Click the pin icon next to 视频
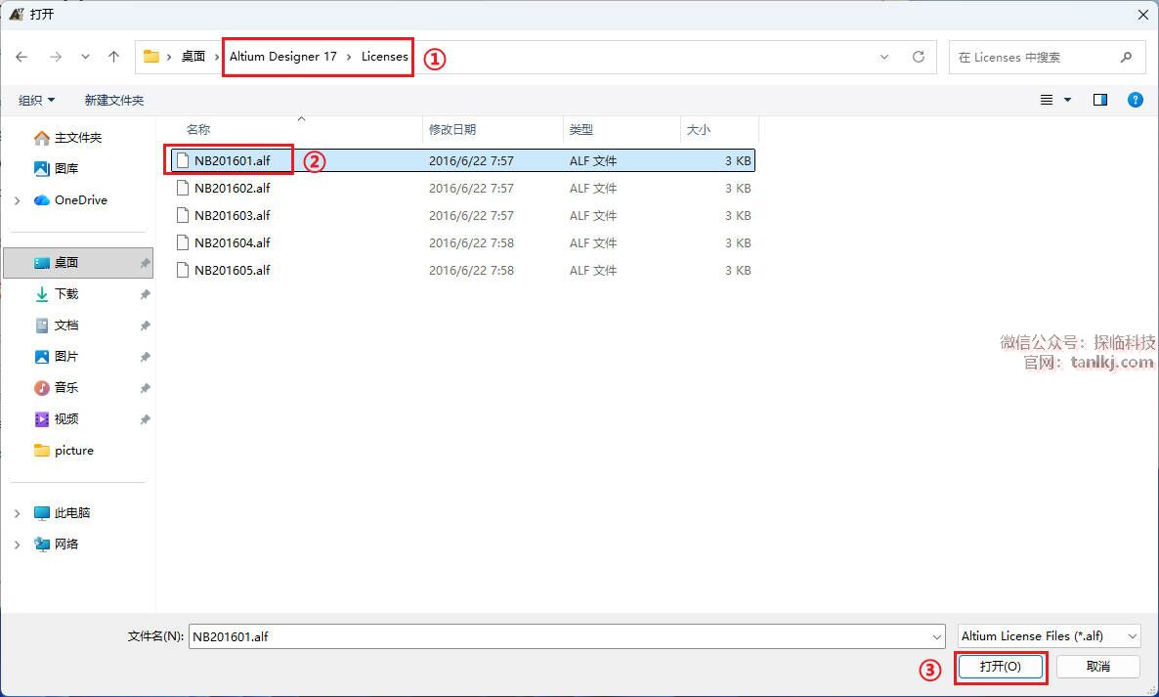The image size is (1159, 697). tap(145, 419)
